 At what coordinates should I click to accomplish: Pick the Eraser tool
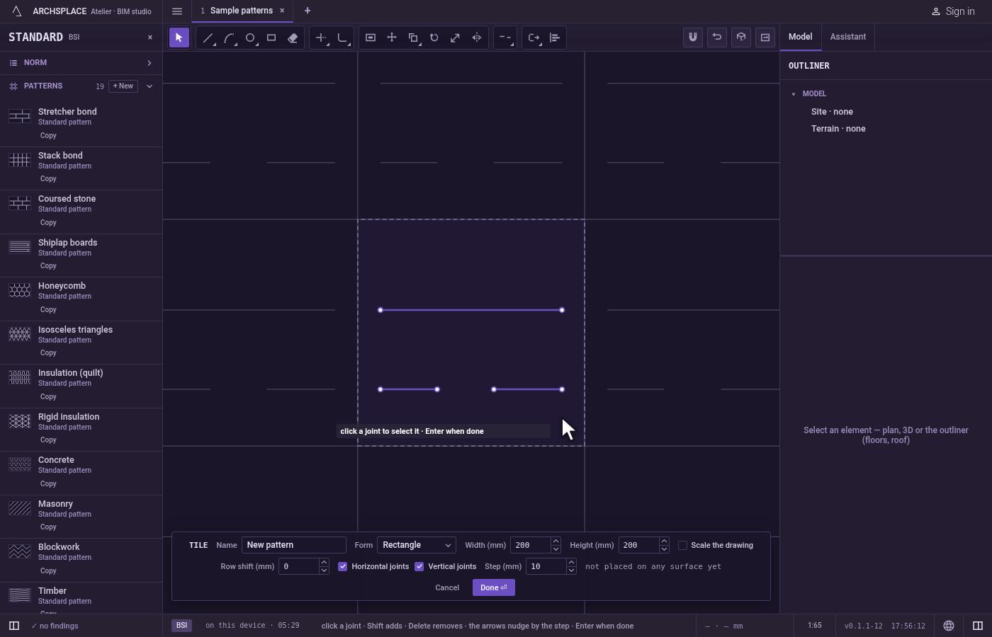(293, 38)
